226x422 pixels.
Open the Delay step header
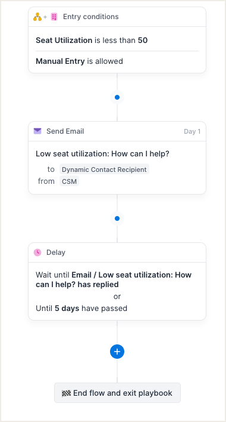pyautogui.click(x=117, y=252)
